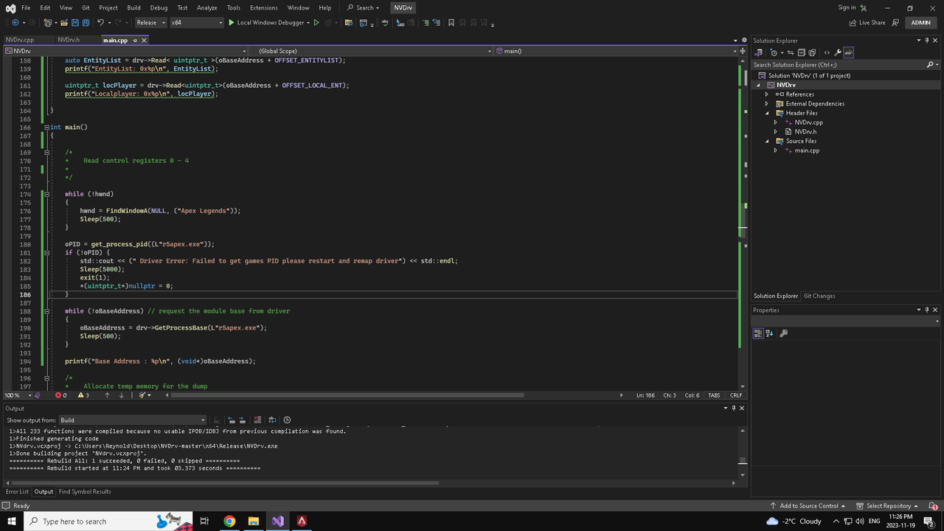Switch to the NVDrv.h tab
The image size is (944, 531).
pos(69,40)
